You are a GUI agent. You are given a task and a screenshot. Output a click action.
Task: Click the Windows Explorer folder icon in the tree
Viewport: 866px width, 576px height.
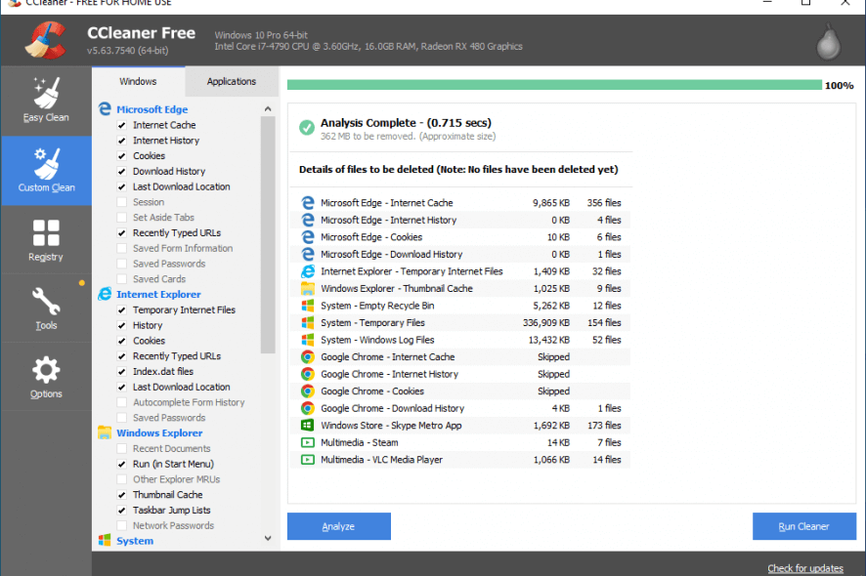pos(105,432)
